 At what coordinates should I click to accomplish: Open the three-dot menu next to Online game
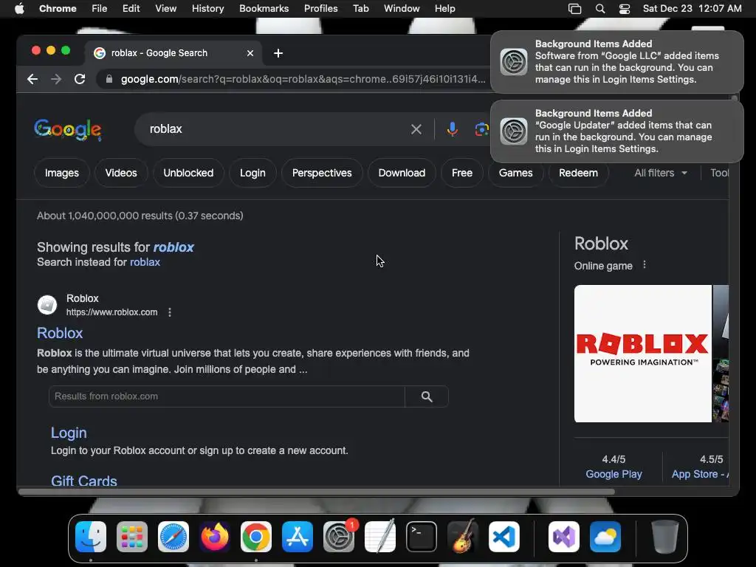pos(645,265)
